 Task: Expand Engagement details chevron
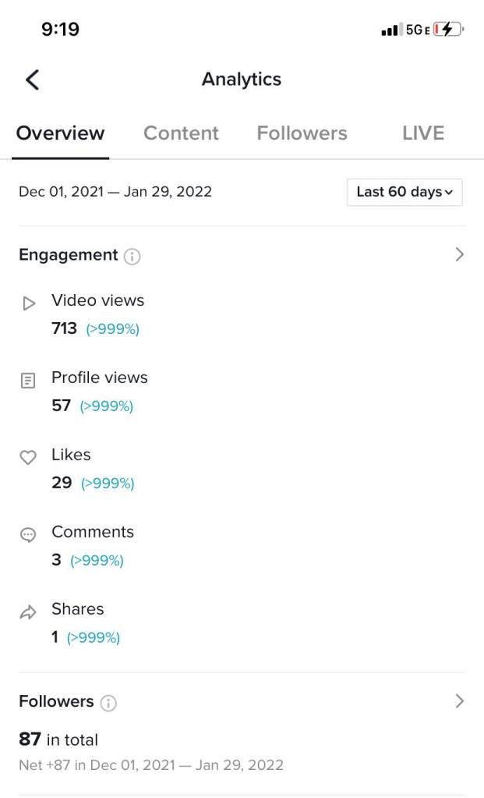pyautogui.click(x=459, y=254)
